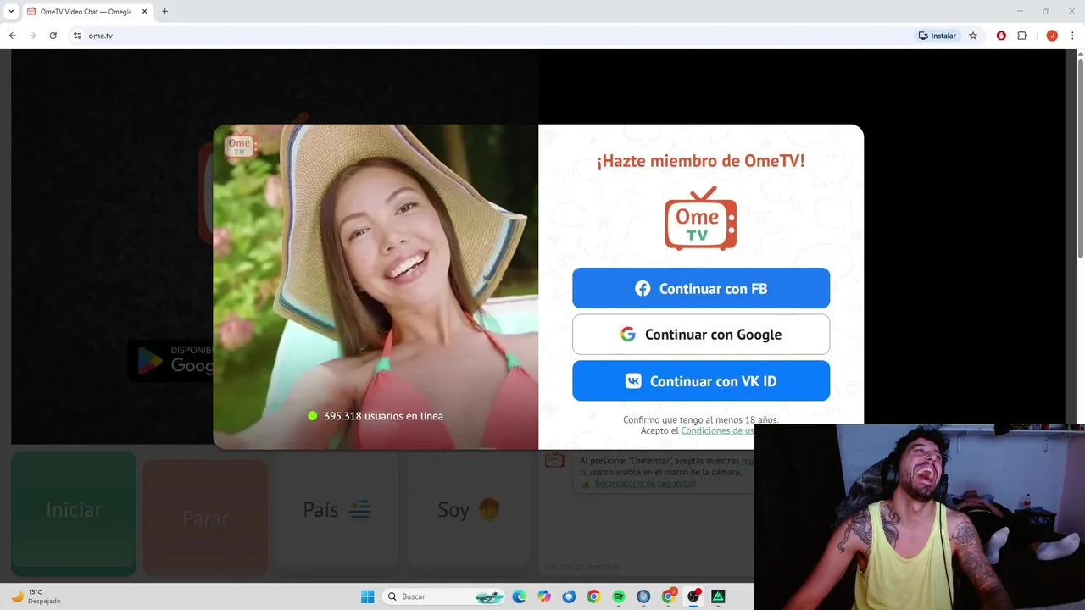Open the Chrome extensions puzzle menu
Screen dimensions: 1085x610
[x=1021, y=36]
